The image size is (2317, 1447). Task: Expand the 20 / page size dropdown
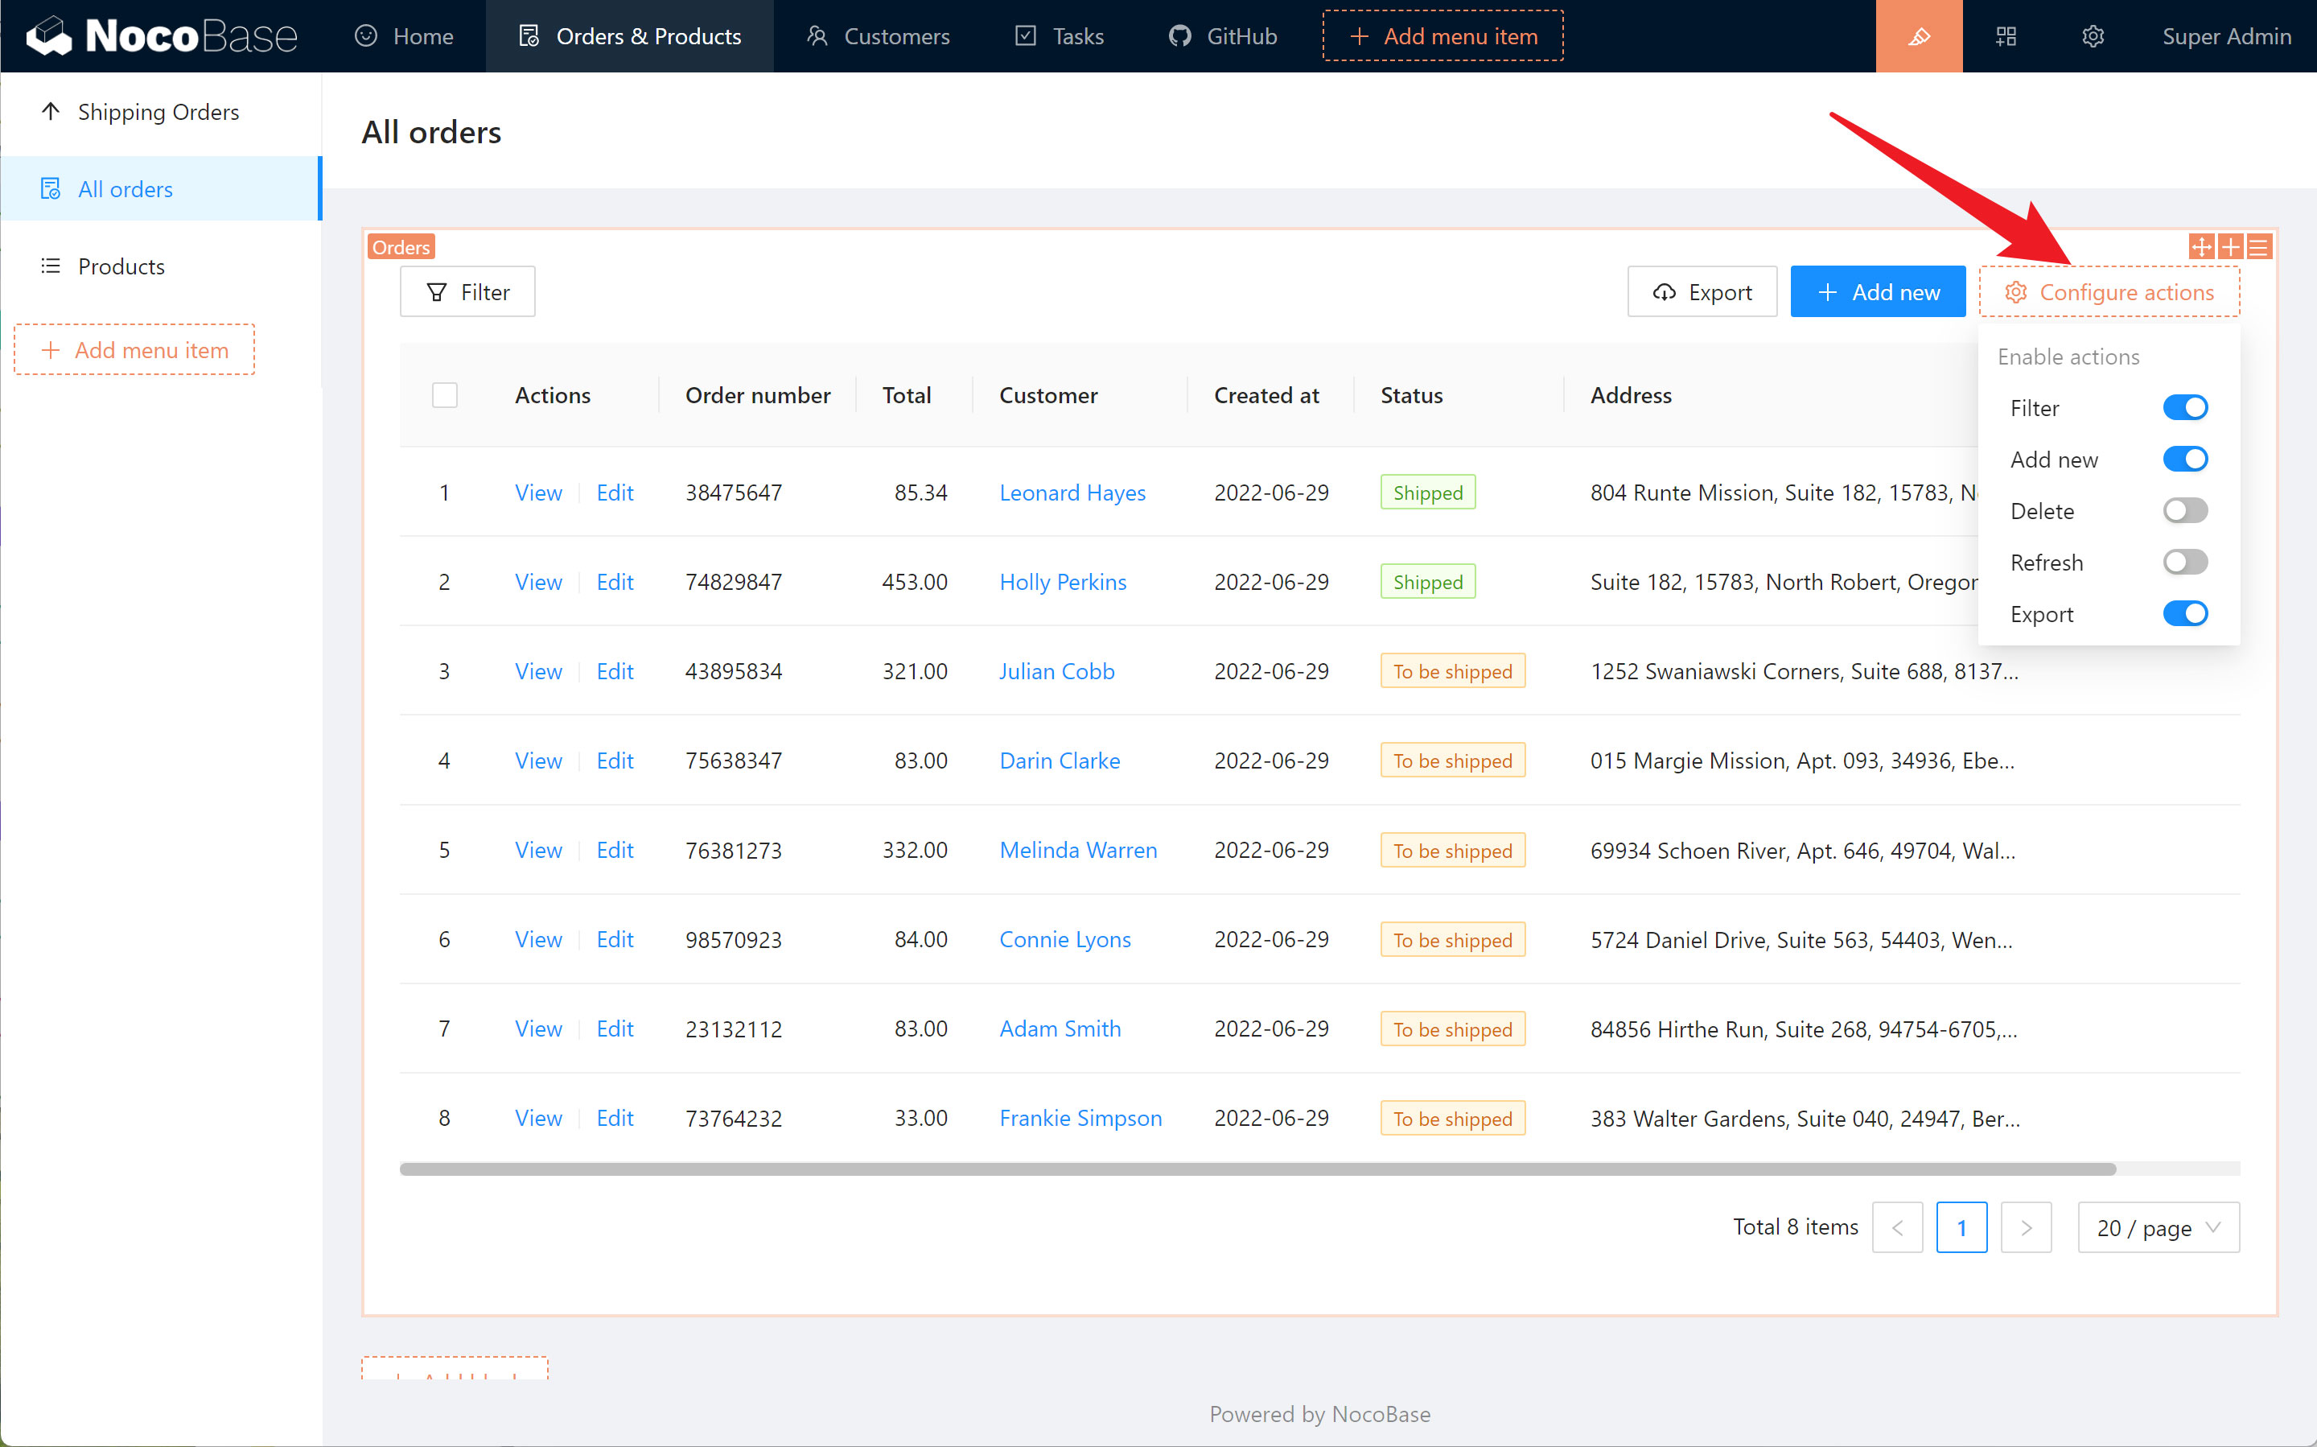pos(2157,1226)
